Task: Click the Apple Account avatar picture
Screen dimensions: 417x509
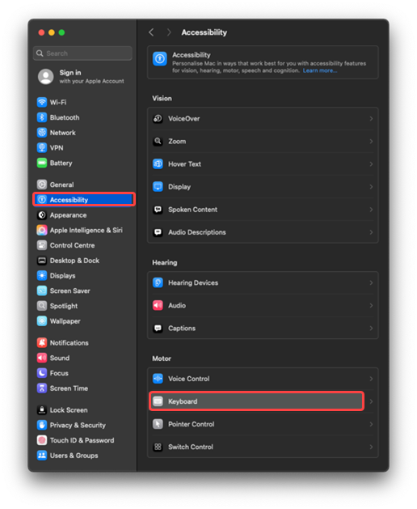Action: (x=46, y=77)
